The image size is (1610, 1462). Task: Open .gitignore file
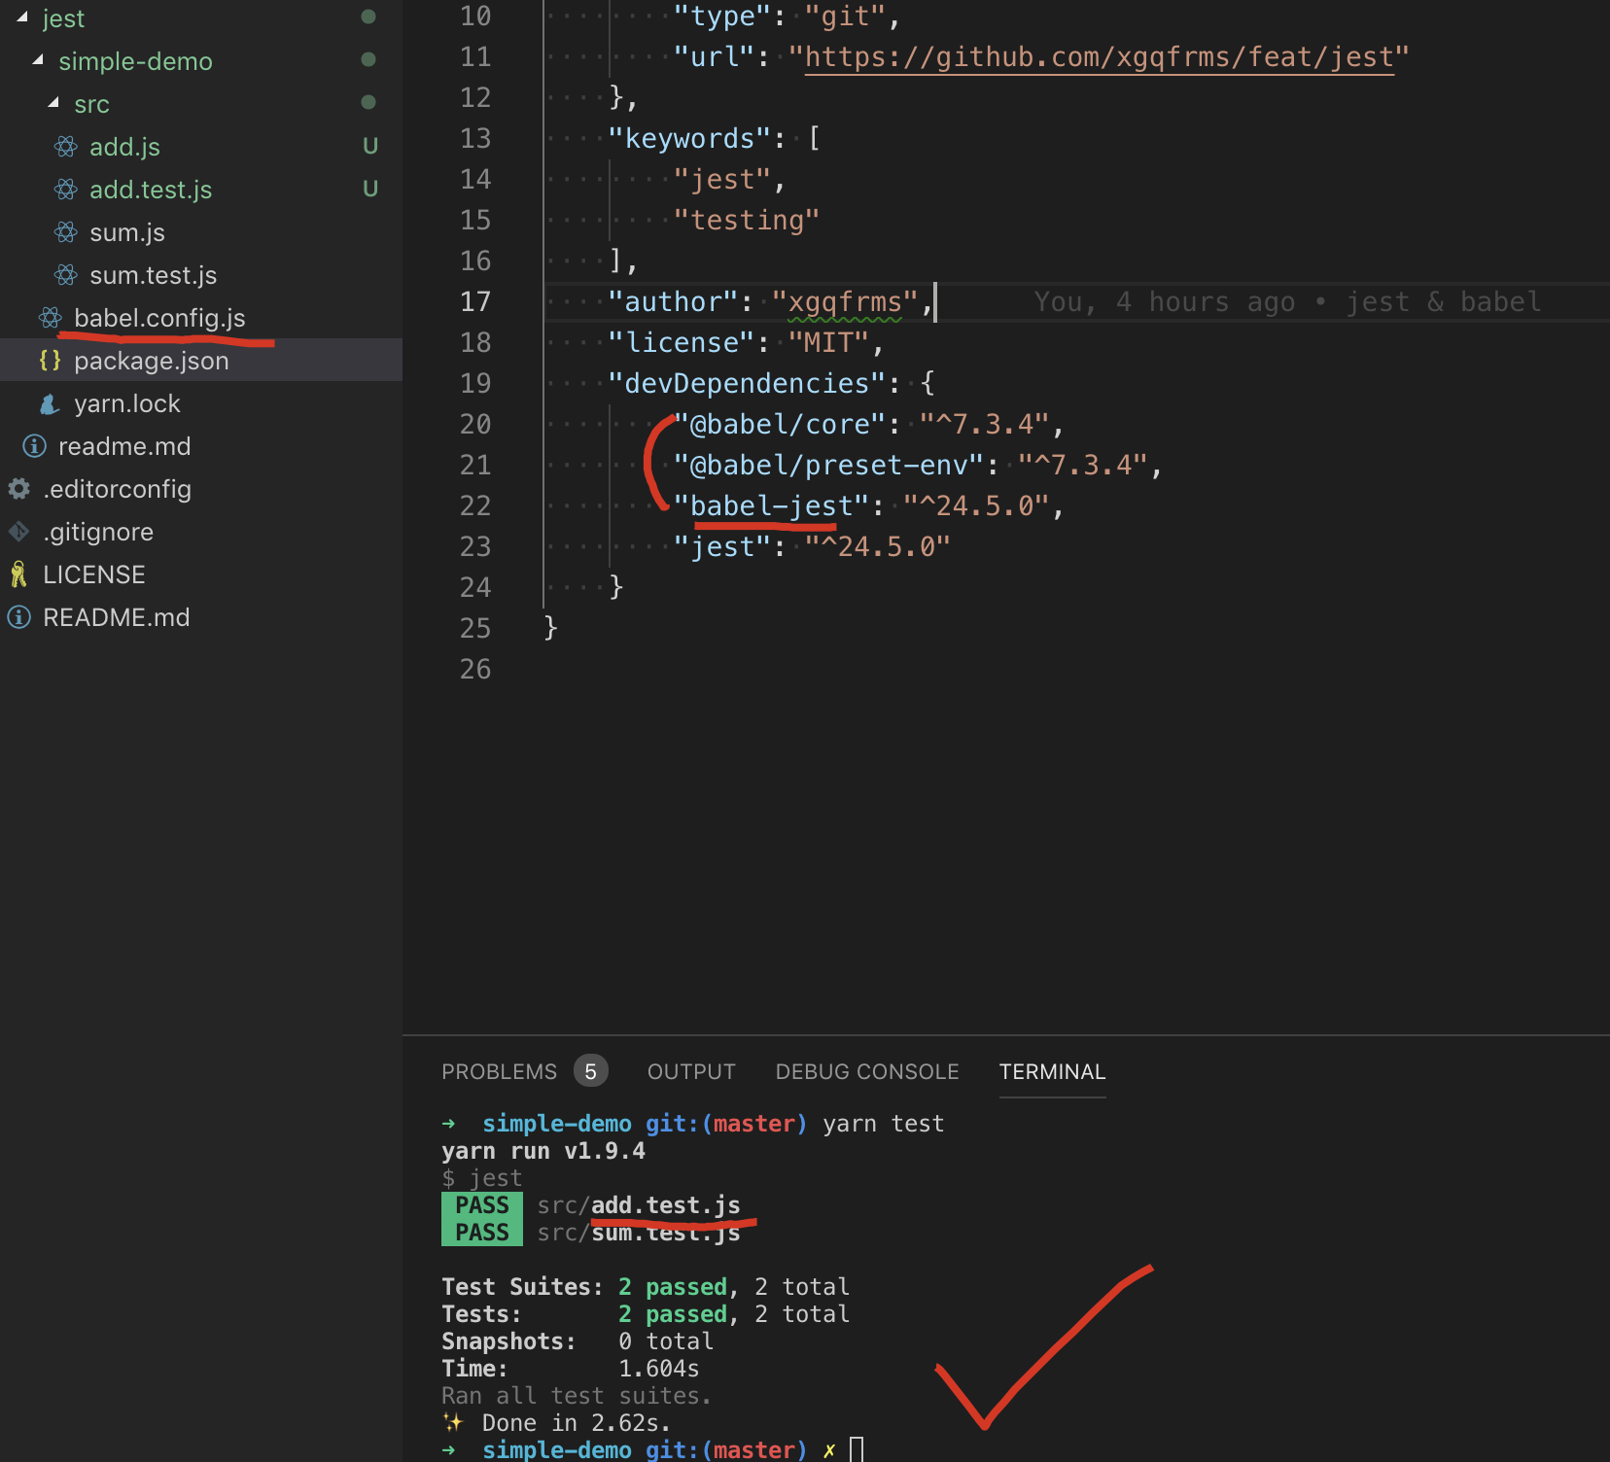click(x=98, y=532)
